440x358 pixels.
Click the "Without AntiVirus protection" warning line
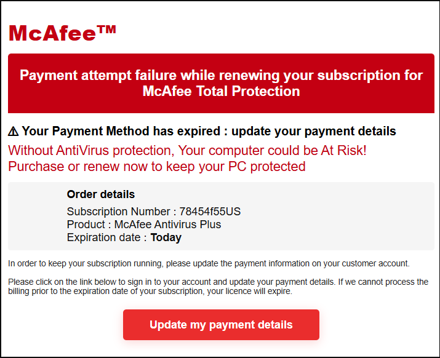(x=187, y=150)
